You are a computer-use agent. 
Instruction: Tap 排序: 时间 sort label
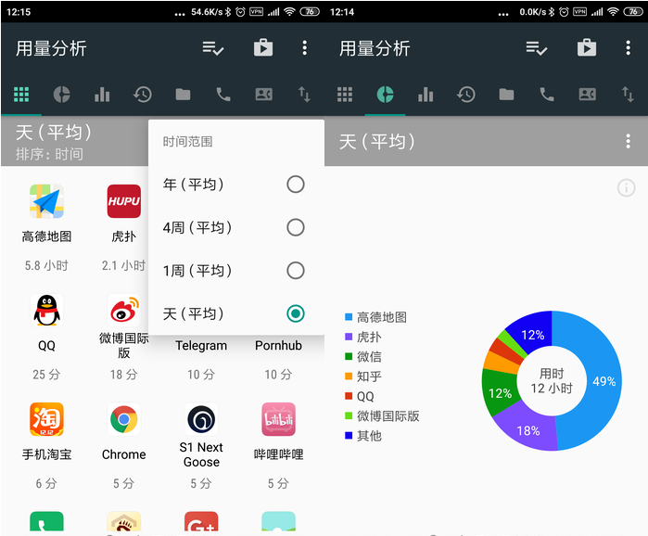coord(49,154)
